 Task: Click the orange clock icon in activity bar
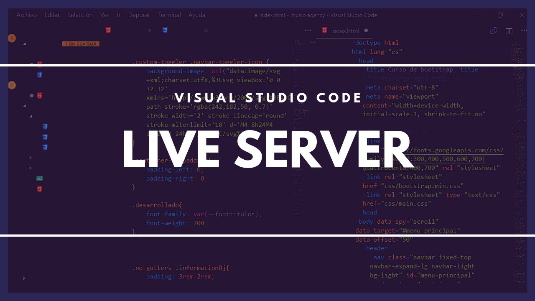(12, 85)
